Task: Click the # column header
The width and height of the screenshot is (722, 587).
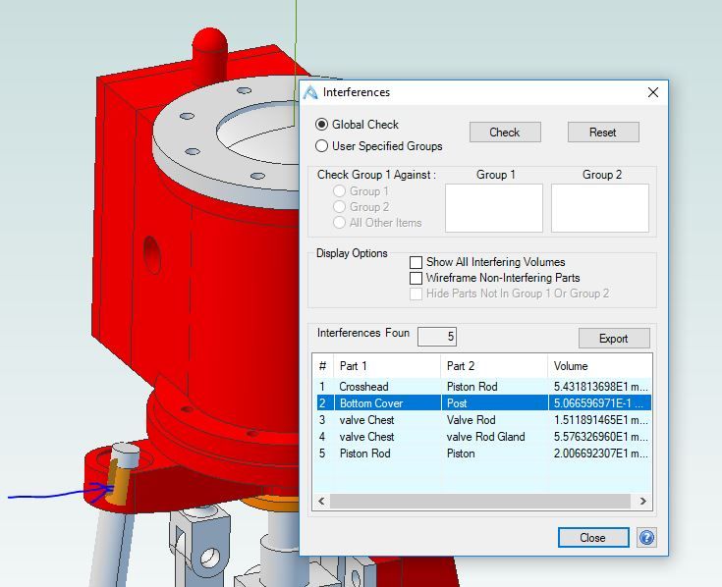Action: [323, 366]
